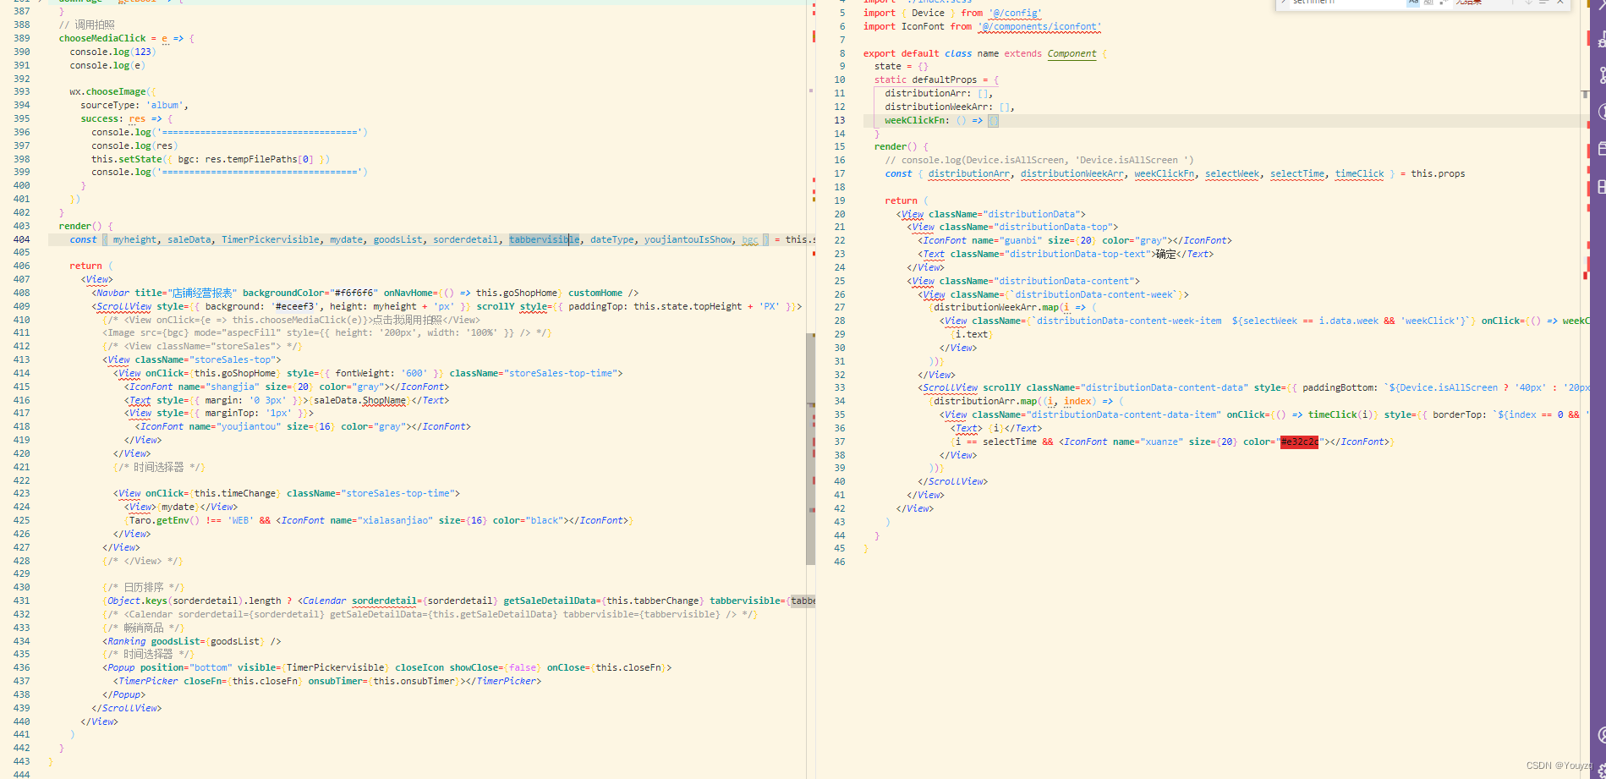Click TimerPickervisible in the destructuring line
1606x779 pixels.
[x=271, y=240]
